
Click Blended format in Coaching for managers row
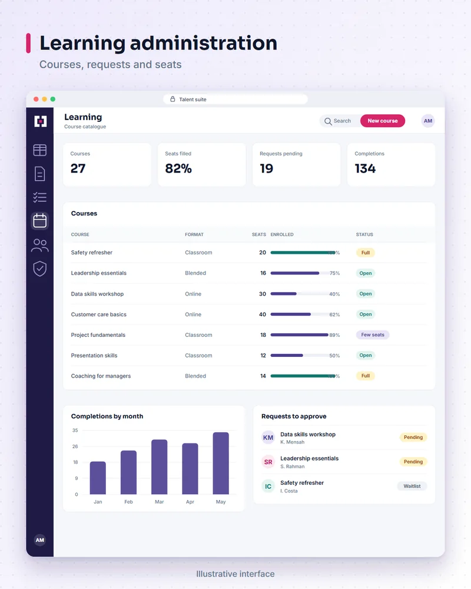195,376
